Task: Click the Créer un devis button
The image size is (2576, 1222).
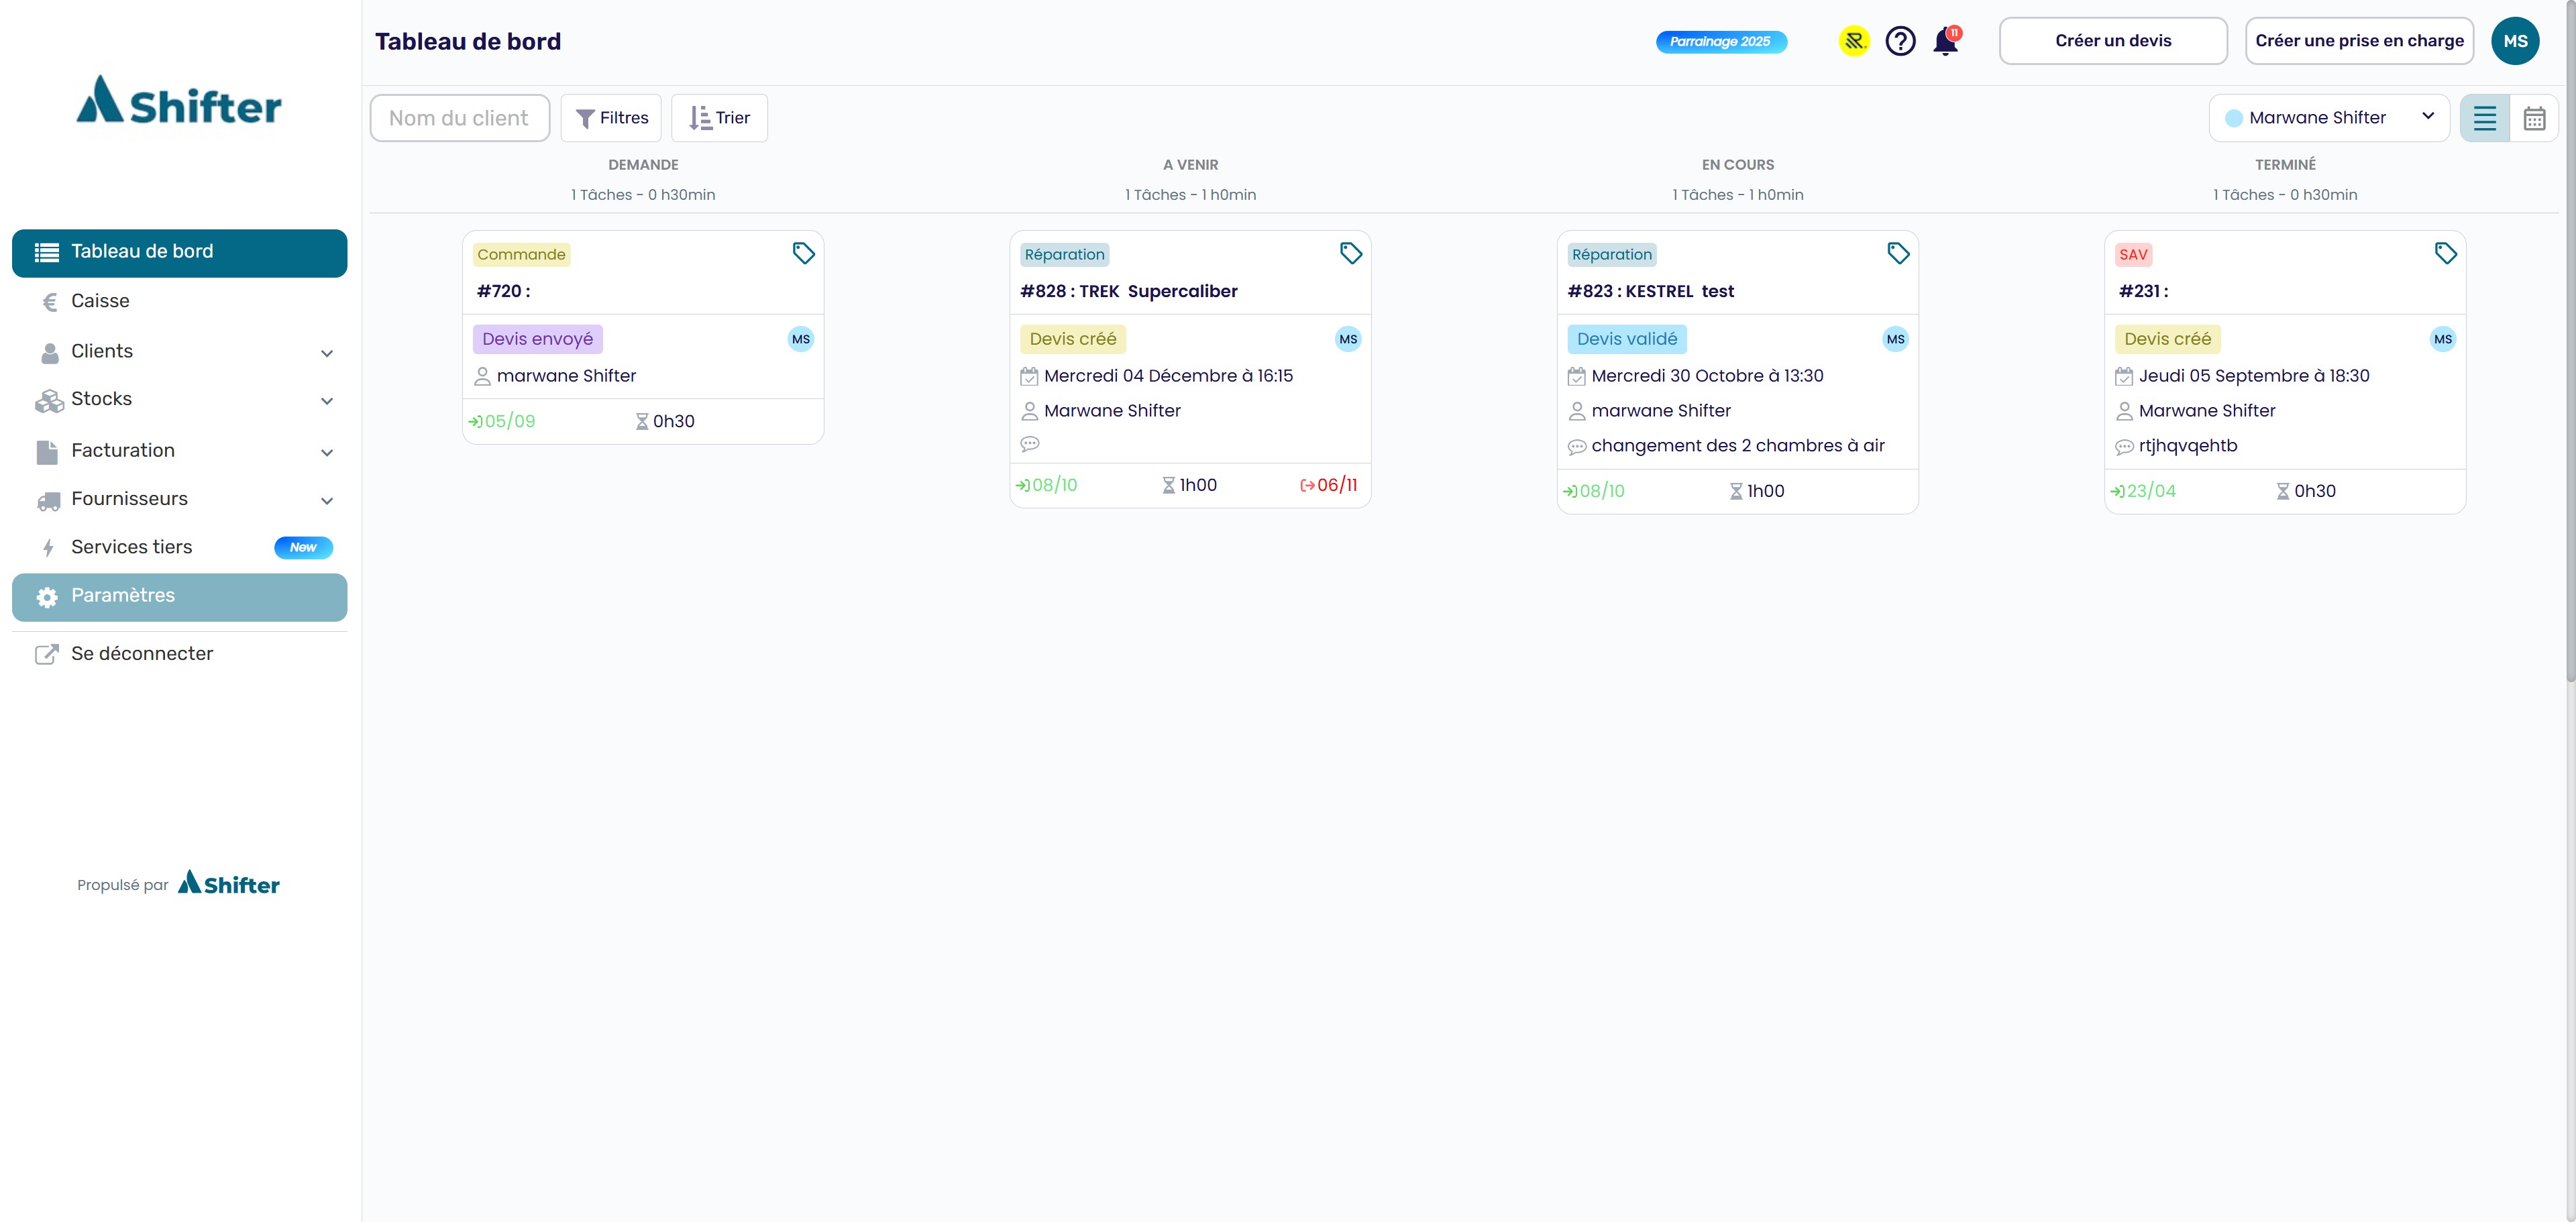Action: [2113, 41]
